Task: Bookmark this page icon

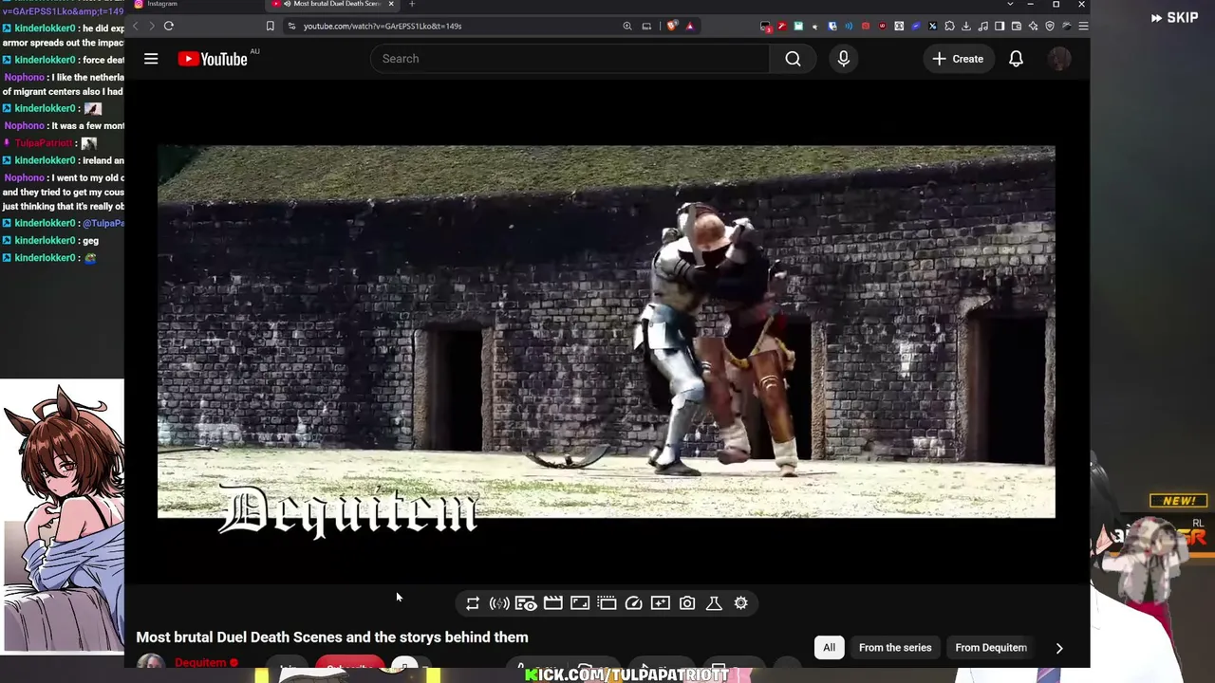Action: click(x=271, y=26)
